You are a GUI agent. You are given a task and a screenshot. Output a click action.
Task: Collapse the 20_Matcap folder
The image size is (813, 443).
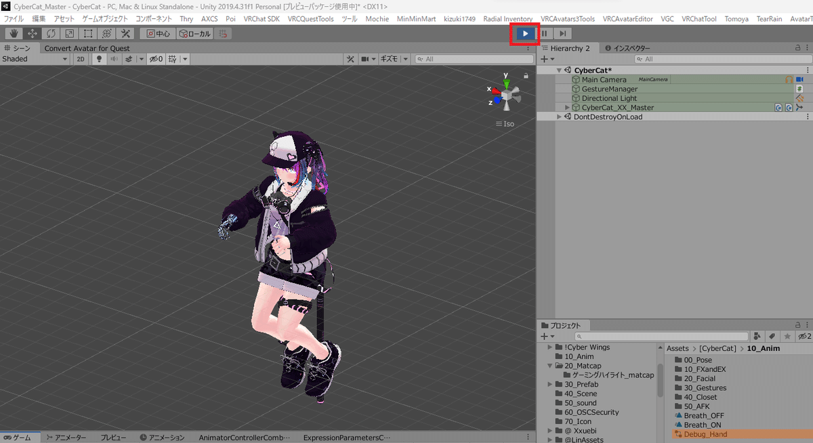click(550, 366)
